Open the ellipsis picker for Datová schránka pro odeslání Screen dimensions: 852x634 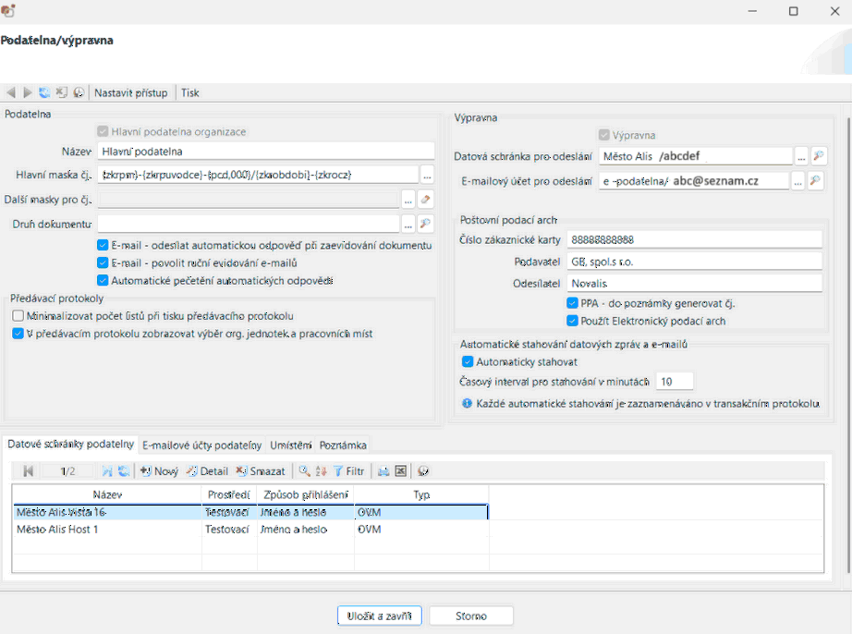(x=801, y=156)
